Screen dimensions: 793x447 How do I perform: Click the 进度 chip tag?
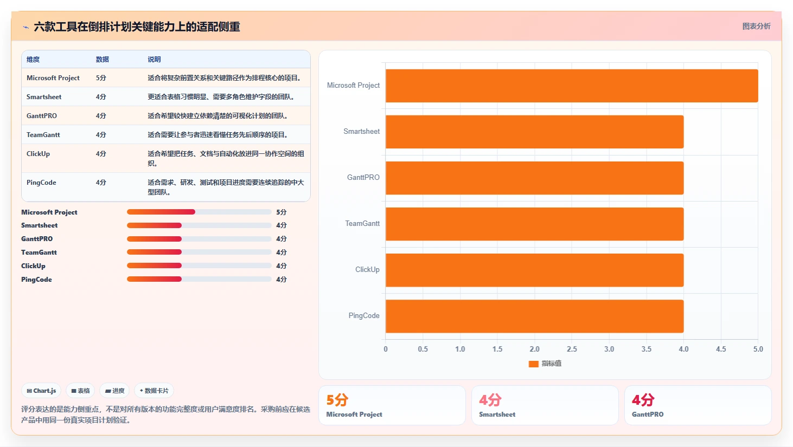[114, 391]
